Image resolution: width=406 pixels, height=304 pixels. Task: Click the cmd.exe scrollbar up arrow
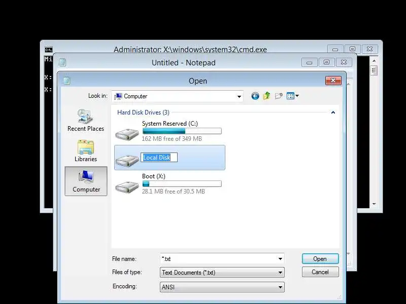point(374,60)
